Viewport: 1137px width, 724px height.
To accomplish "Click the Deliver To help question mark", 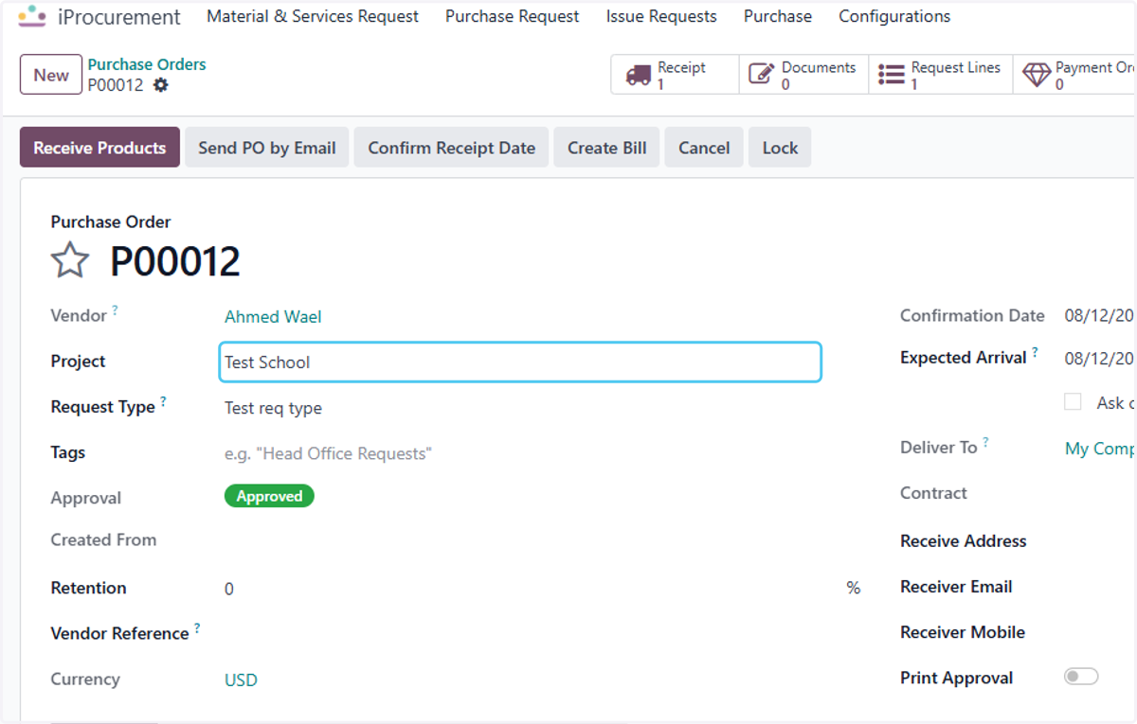I will (985, 442).
